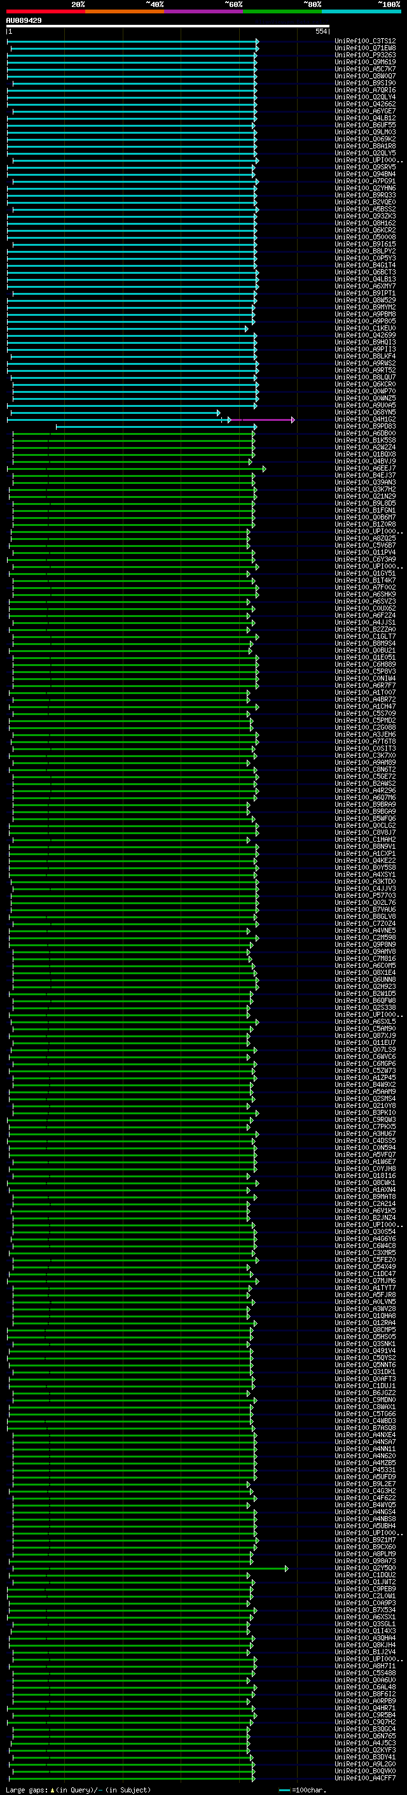Select hit label UniRef100_A7PG91
Viewport: 407px width, 1795px height.
point(365,181)
